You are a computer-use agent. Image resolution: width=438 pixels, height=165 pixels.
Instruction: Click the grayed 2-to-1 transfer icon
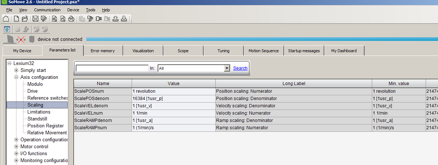[x=45, y=29]
